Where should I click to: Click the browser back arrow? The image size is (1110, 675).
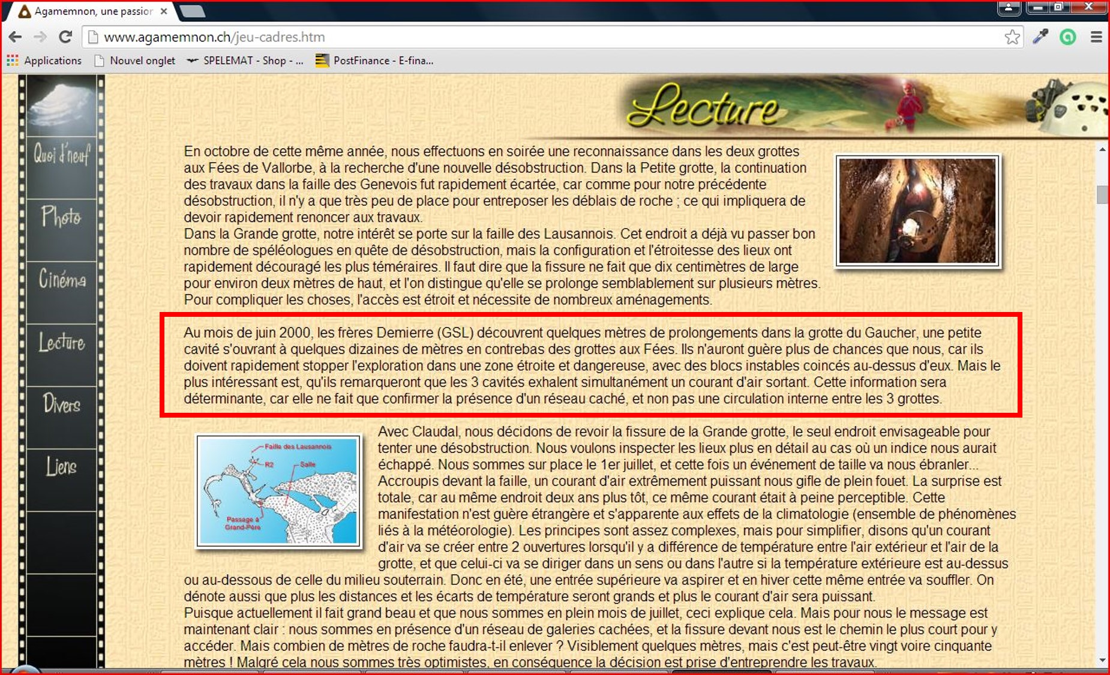(x=16, y=37)
